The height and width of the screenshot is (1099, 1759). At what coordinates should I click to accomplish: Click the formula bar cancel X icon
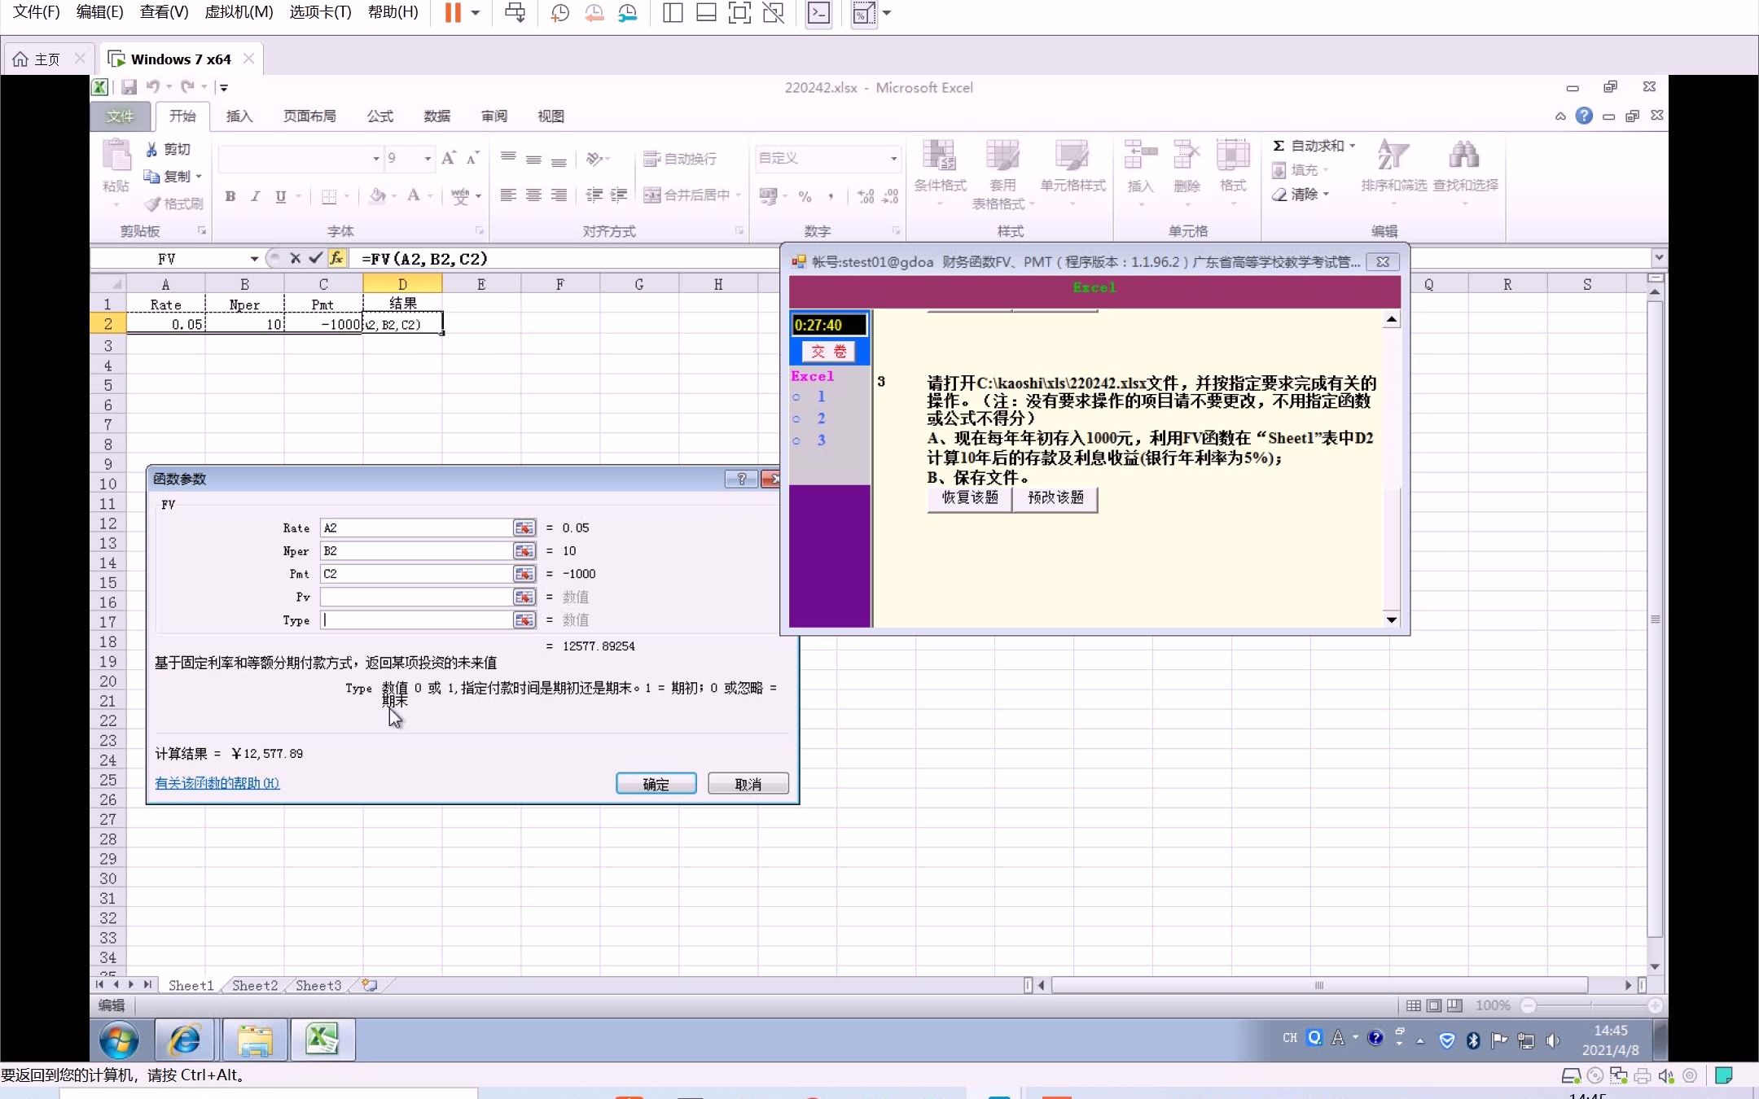(296, 259)
